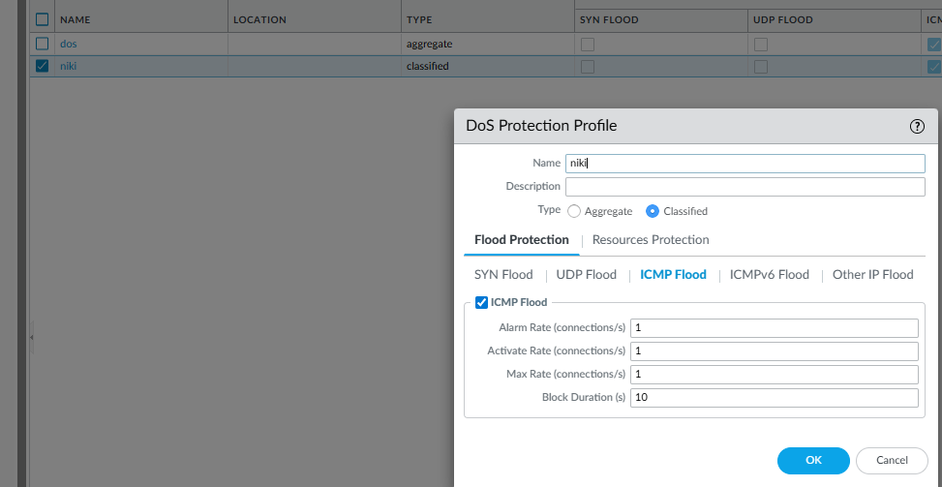Check the dos row selection checkbox
This screenshot has width=942, height=487.
42,44
